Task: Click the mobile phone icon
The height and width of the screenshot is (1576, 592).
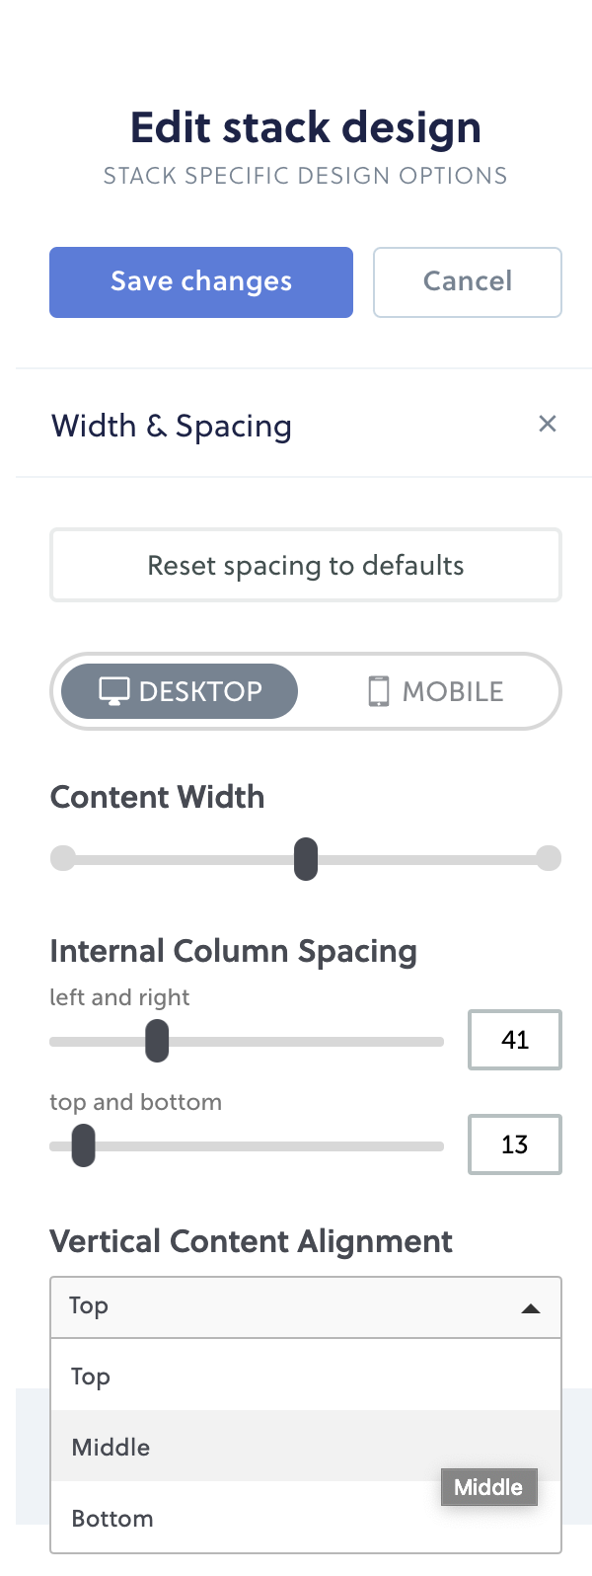Action: [x=378, y=691]
